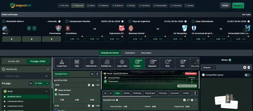This screenshot has height=111, width=253.
Task: Open the Melhores Par... flame category
Action: pos(92,63)
